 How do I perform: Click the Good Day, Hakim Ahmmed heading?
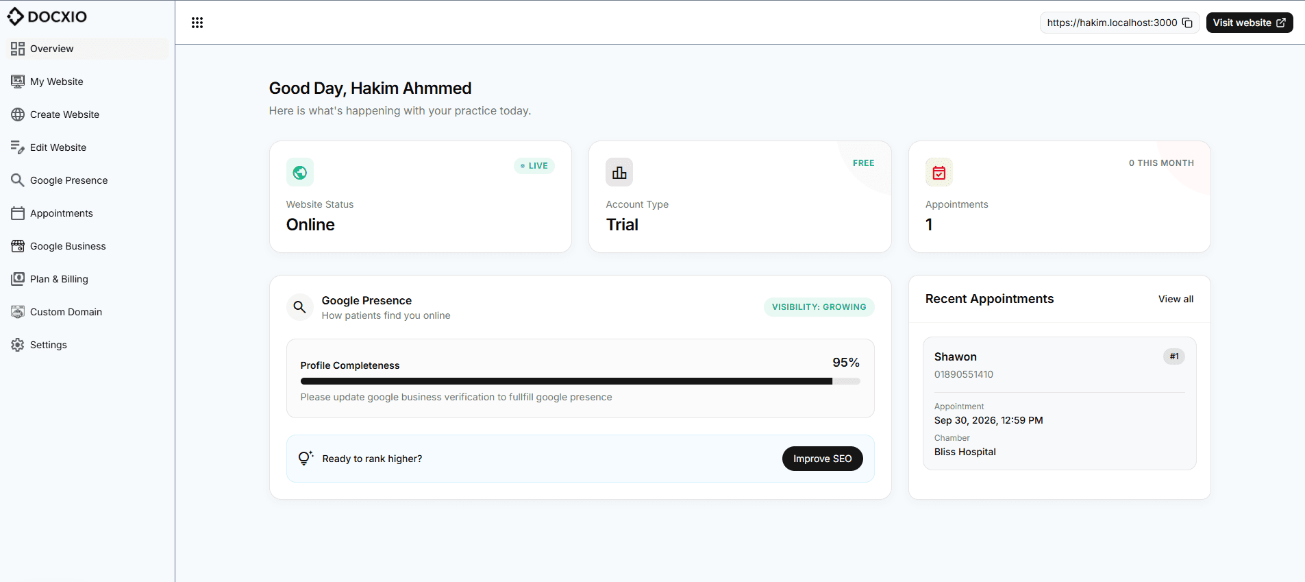point(370,88)
